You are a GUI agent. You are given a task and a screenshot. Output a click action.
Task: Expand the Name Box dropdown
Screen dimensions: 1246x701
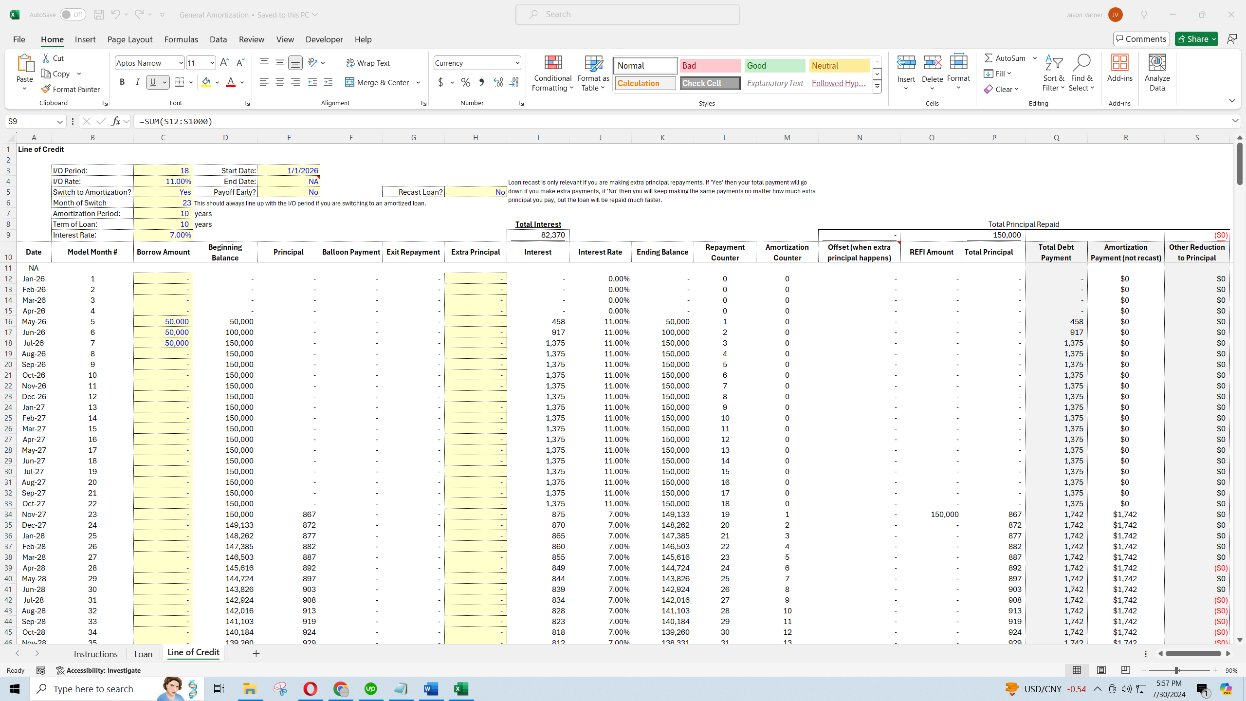click(60, 122)
